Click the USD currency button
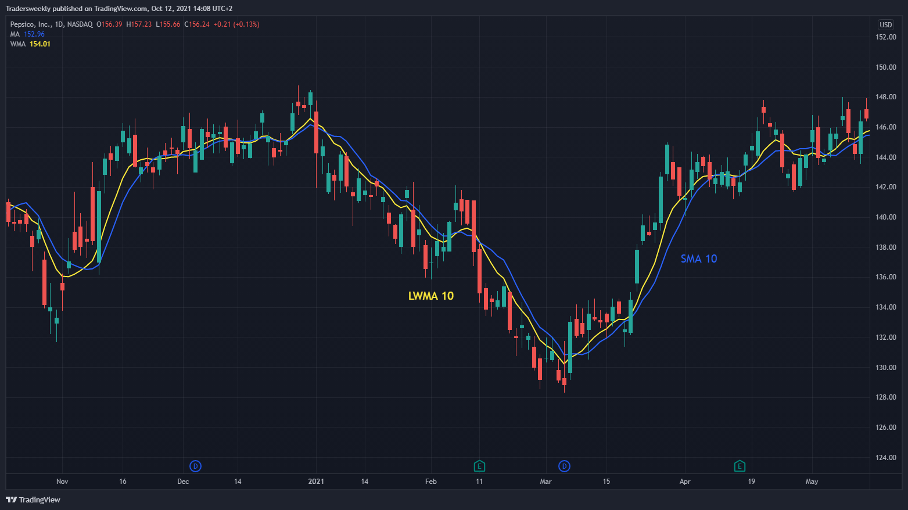The image size is (908, 510). tap(885, 24)
